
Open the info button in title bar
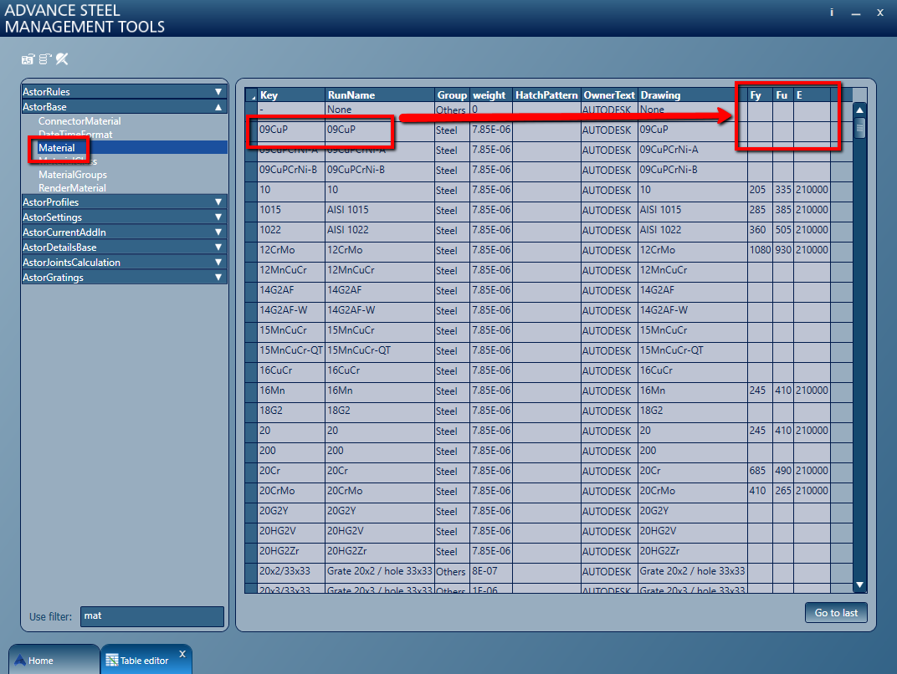point(831,13)
